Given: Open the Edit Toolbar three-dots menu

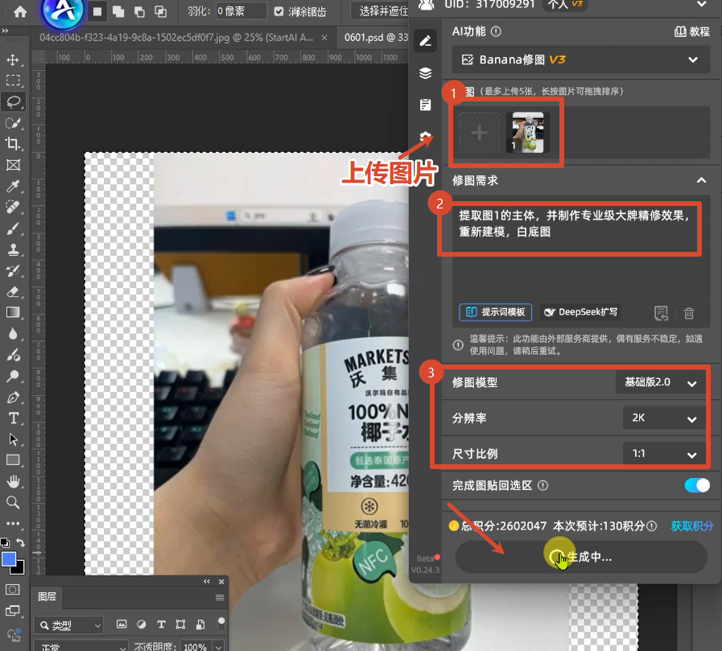Looking at the screenshot, I should point(13,524).
